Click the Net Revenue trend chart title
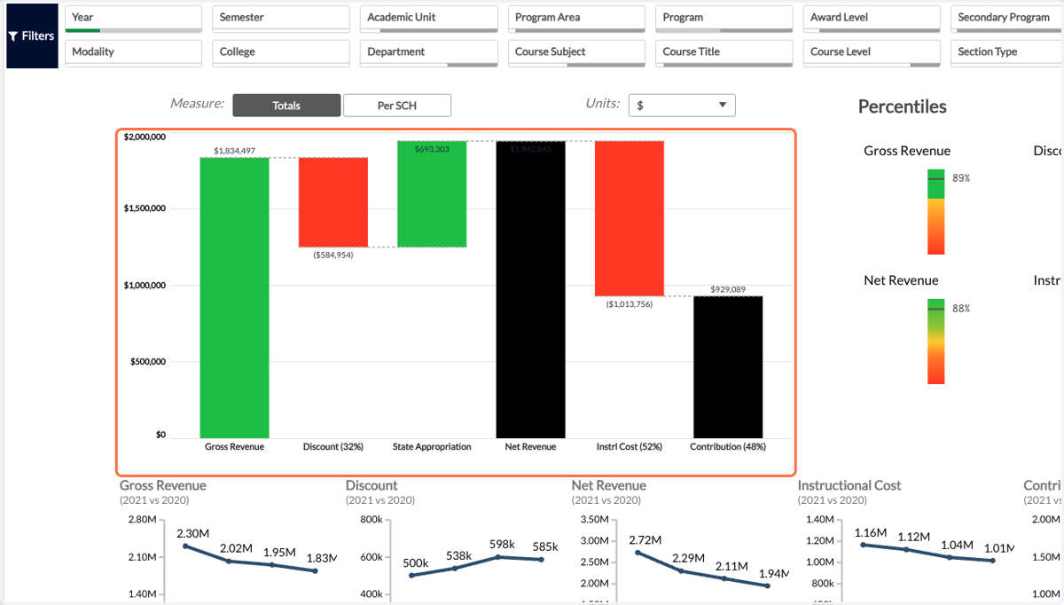1064x605 pixels. point(609,485)
